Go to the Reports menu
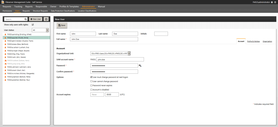The height and width of the screenshot is (127, 278). (29, 6)
